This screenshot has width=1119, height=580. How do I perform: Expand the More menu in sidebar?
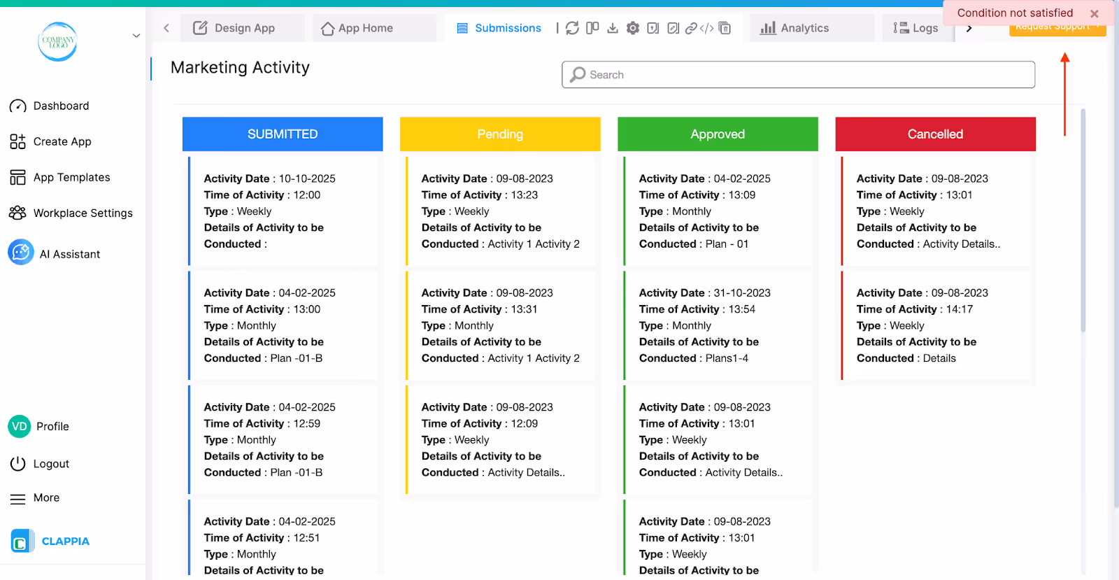(x=35, y=498)
